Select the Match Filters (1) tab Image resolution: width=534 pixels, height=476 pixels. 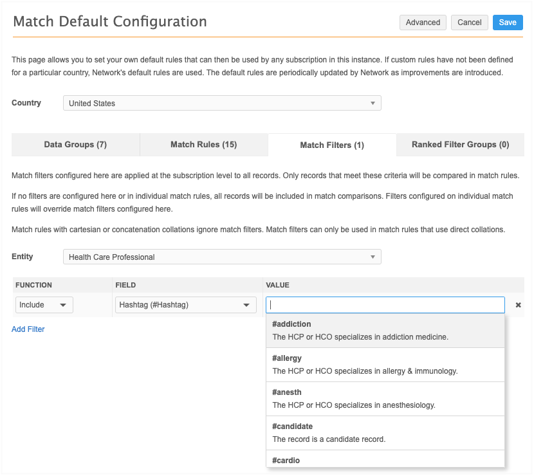(x=332, y=145)
